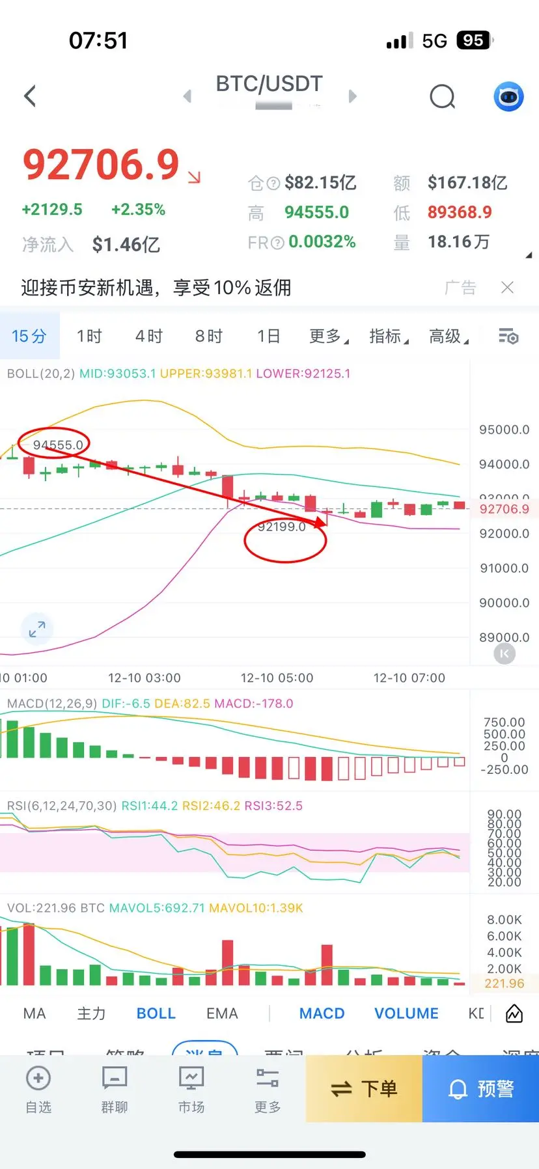Close the 10% rebate ad banner
Image resolution: width=539 pixels, height=1169 pixels.
[508, 287]
